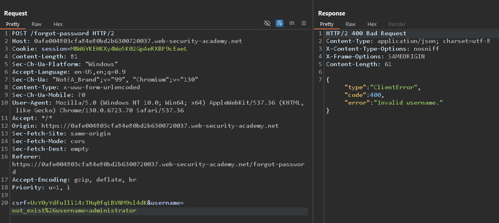Click the X-Content-Type-Options: nosniff header
Screen dimensions: 499x223
click(x=382, y=49)
